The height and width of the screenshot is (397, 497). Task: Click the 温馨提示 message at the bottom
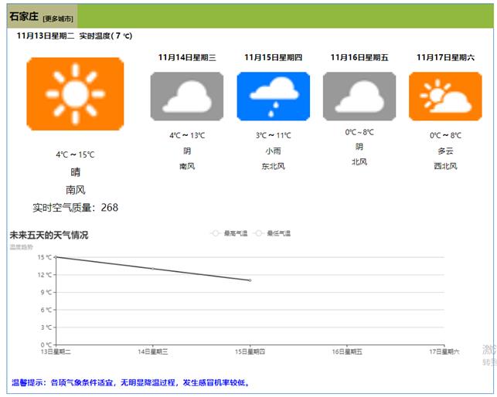[x=130, y=382]
